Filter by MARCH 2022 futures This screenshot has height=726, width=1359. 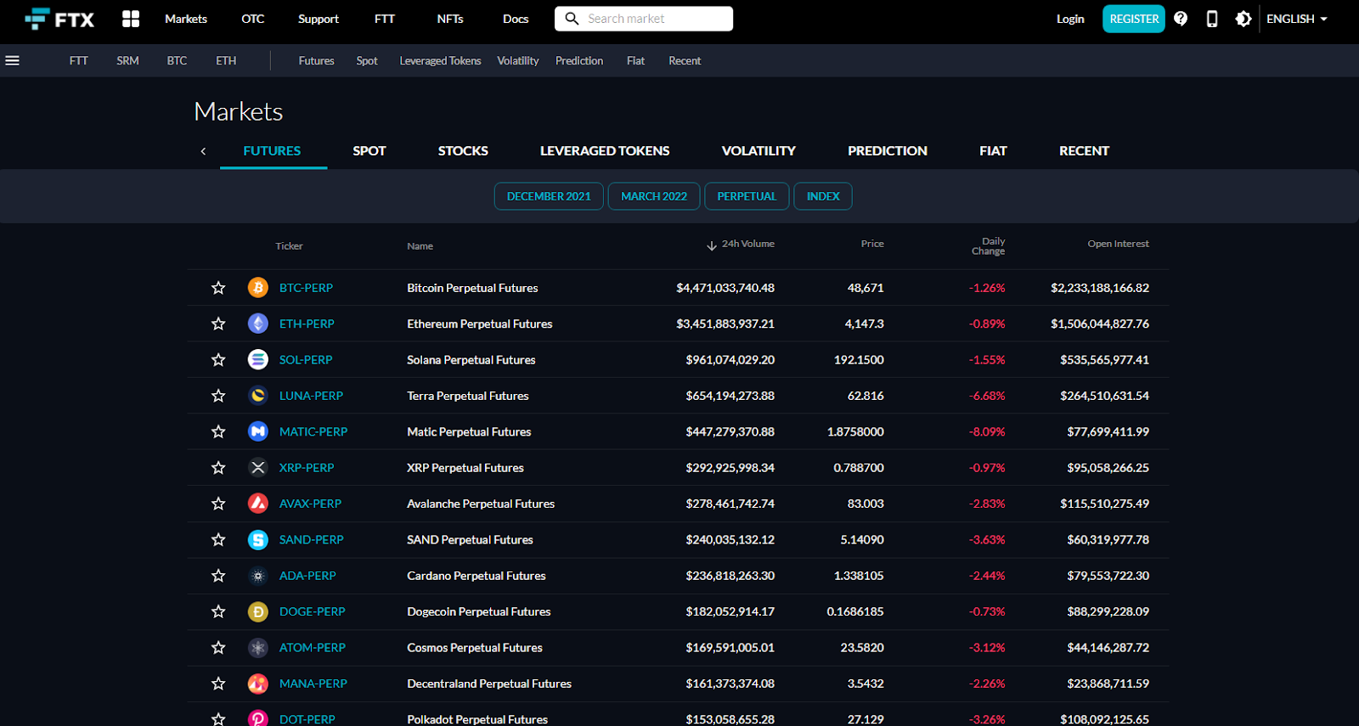(x=654, y=196)
